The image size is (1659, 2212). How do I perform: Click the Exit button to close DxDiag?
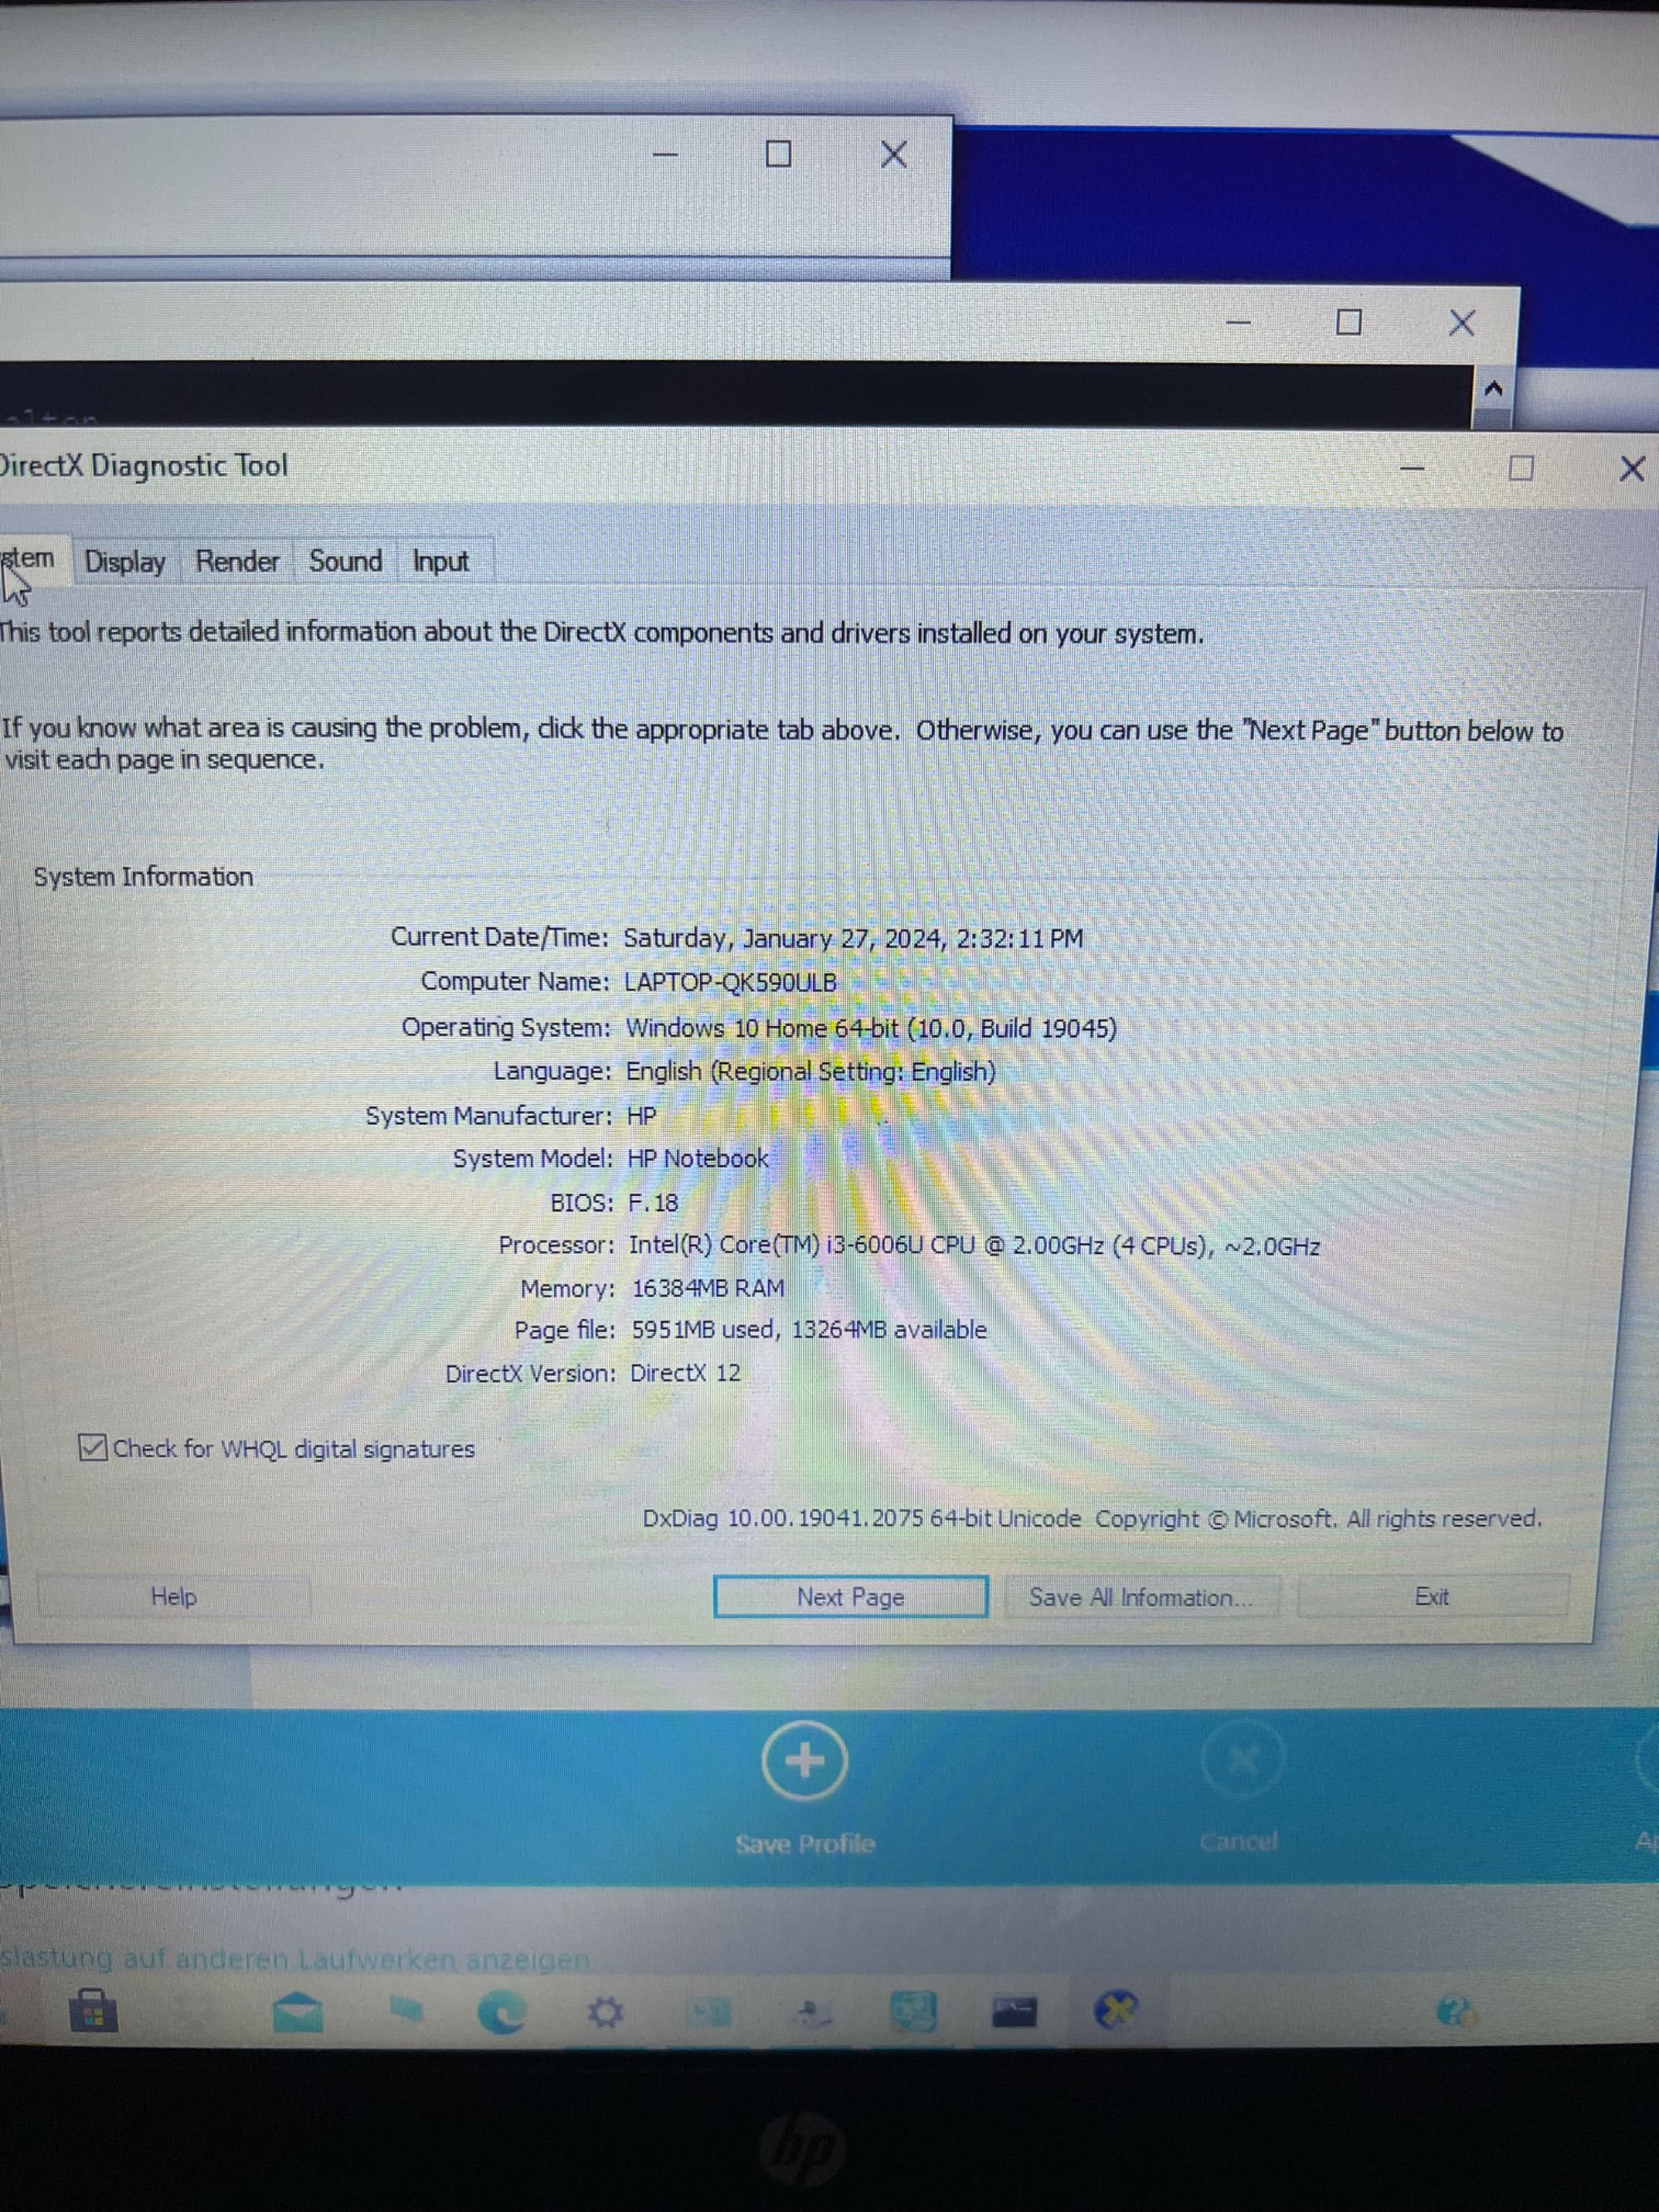pyautogui.click(x=1434, y=1597)
